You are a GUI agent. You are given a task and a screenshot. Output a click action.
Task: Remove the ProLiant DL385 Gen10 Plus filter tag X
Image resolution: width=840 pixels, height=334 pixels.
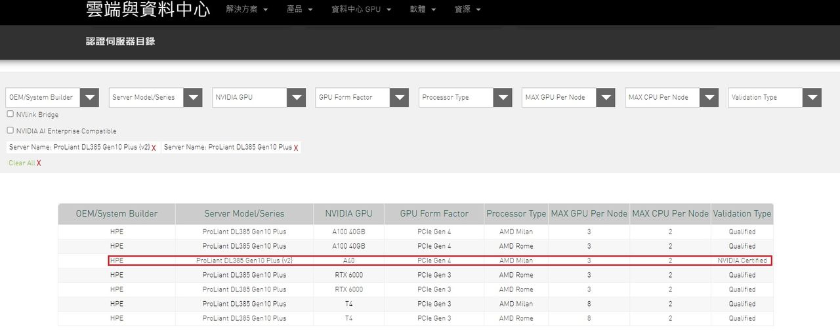click(x=296, y=148)
